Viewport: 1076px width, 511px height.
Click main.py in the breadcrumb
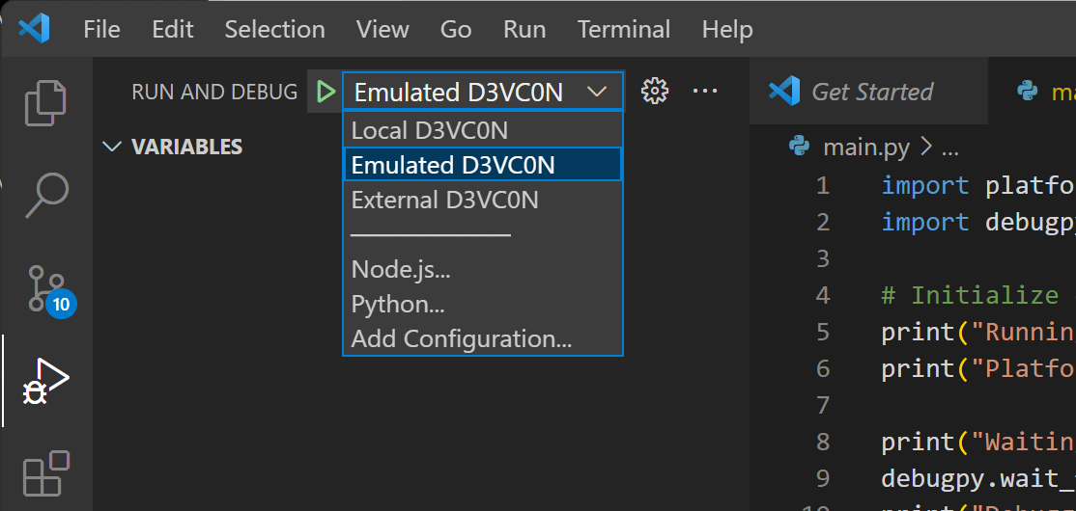864,148
